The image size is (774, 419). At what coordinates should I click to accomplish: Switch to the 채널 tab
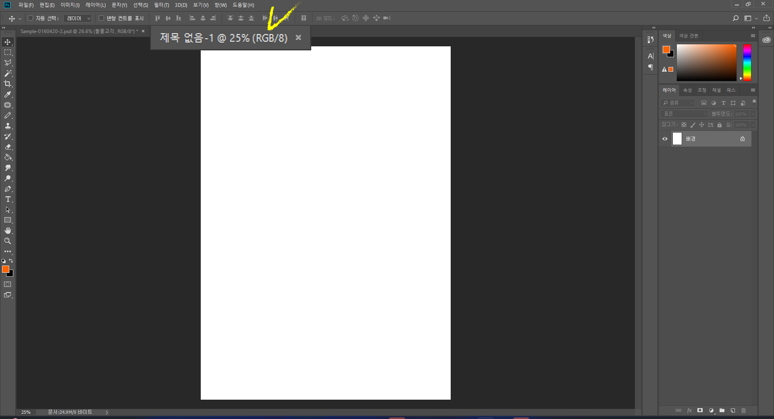tap(716, 90)
